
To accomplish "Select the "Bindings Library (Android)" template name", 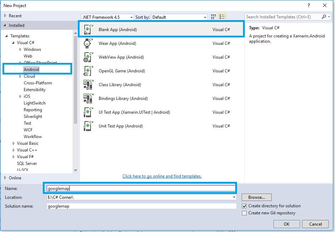I will pos(123,99).
